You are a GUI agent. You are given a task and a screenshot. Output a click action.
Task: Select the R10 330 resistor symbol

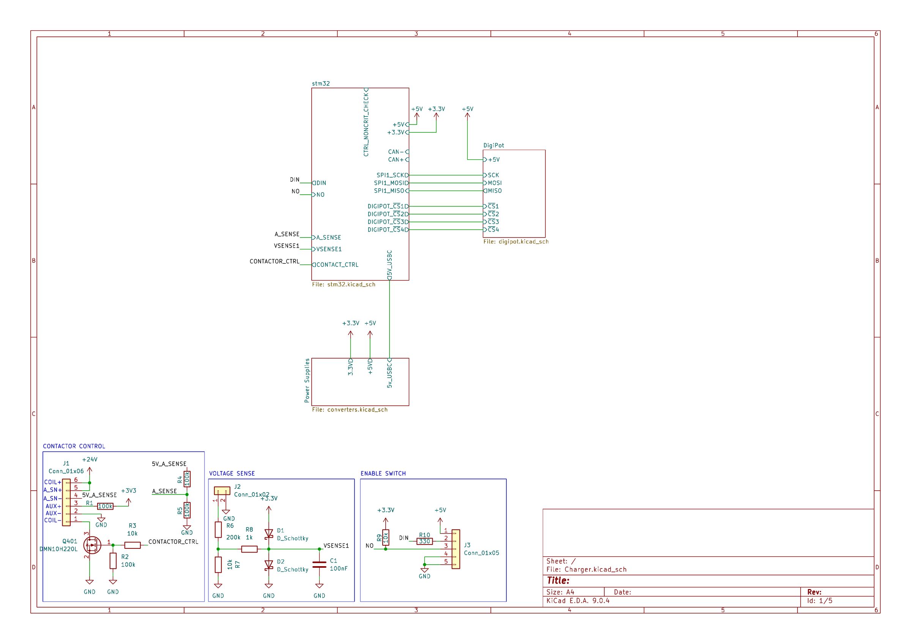pyautogui.click(x=424, y=541)
